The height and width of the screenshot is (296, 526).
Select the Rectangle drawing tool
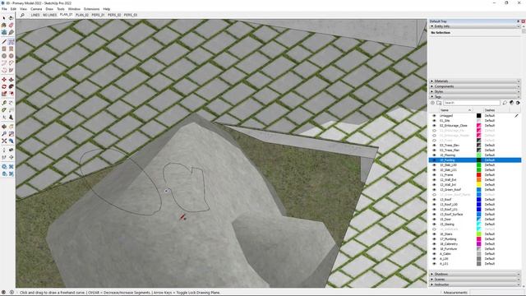4,49
